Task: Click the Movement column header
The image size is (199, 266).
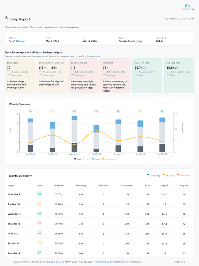Action: 127,186
